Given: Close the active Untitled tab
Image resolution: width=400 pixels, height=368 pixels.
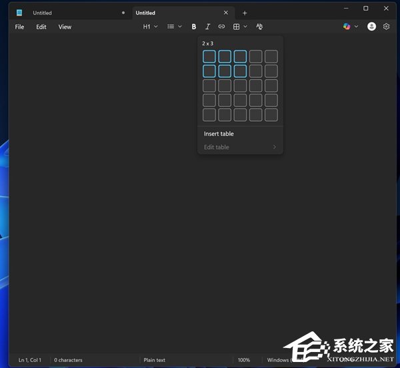Looking at the screenshot, I should [x=226, y=13].
